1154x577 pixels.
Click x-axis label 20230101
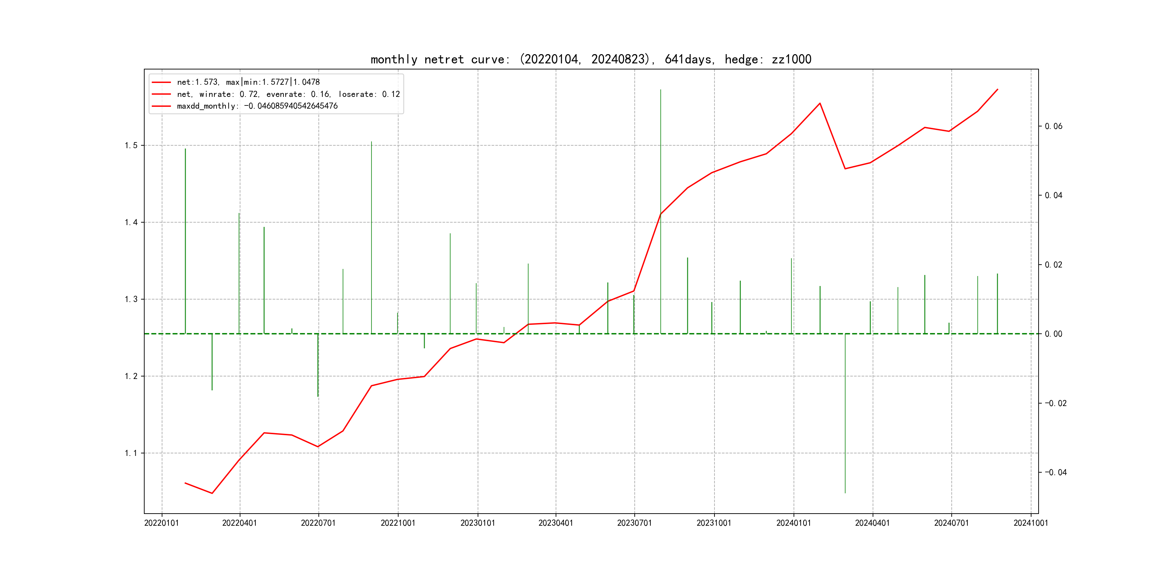tap(478, 523)
